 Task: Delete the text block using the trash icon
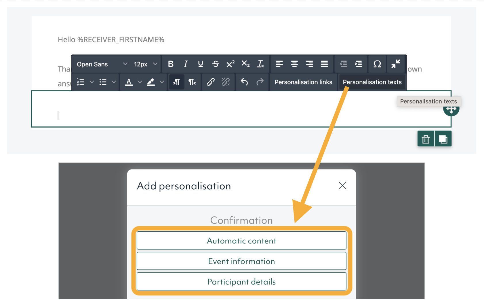click(426, 139)
